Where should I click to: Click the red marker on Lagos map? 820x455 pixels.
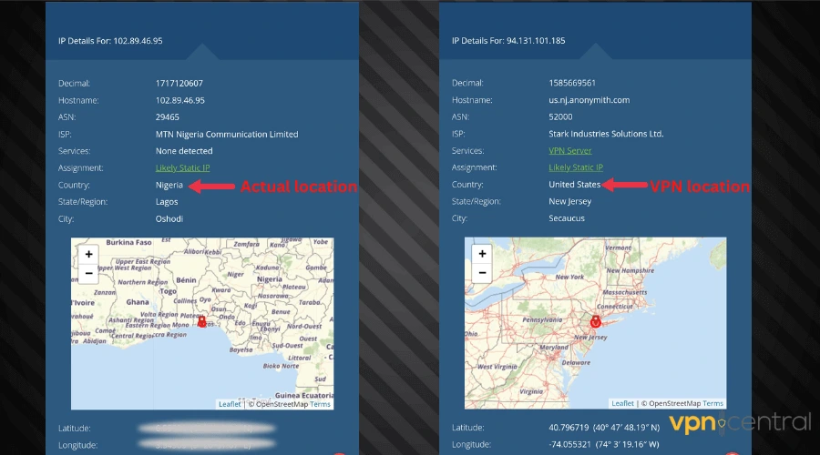coord(202,321)
